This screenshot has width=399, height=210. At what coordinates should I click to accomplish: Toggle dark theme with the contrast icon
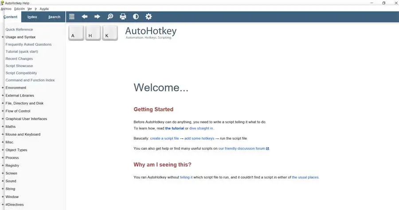click(136, 16)
